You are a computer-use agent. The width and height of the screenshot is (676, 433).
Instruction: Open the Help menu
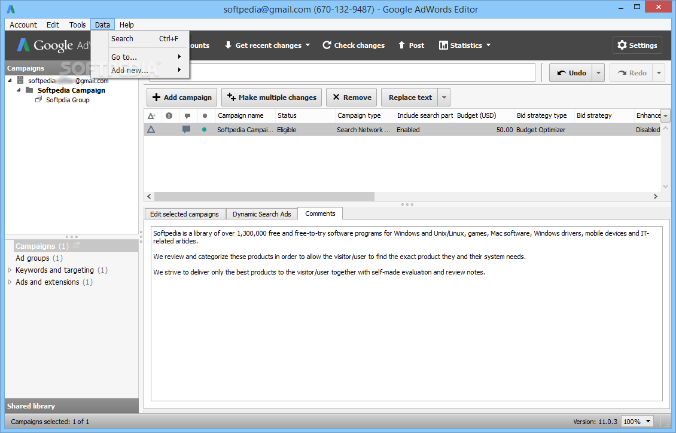(x=127, y=25)
